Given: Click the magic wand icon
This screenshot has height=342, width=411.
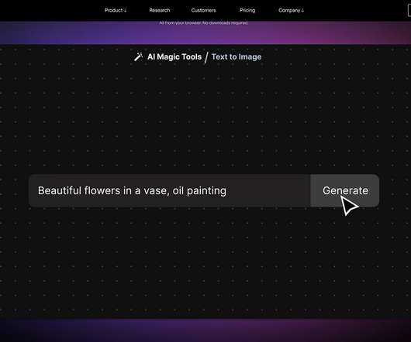Looking at the screenshot, I should 138,56.
